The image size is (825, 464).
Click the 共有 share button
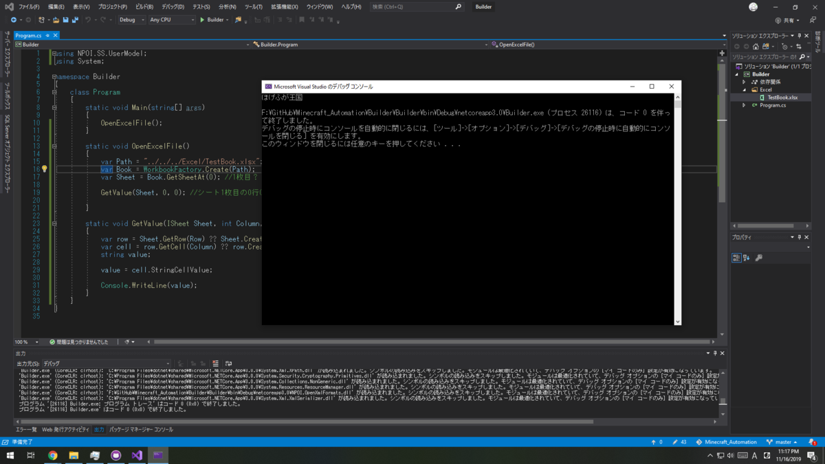(787, 21)
